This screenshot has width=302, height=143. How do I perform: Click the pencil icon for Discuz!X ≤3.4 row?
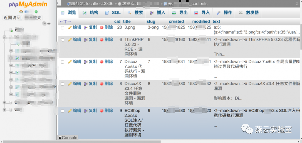tap(70, 84)
